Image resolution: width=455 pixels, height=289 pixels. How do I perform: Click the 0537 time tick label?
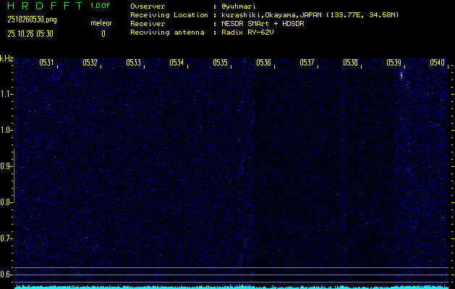[x=307, y=63]
